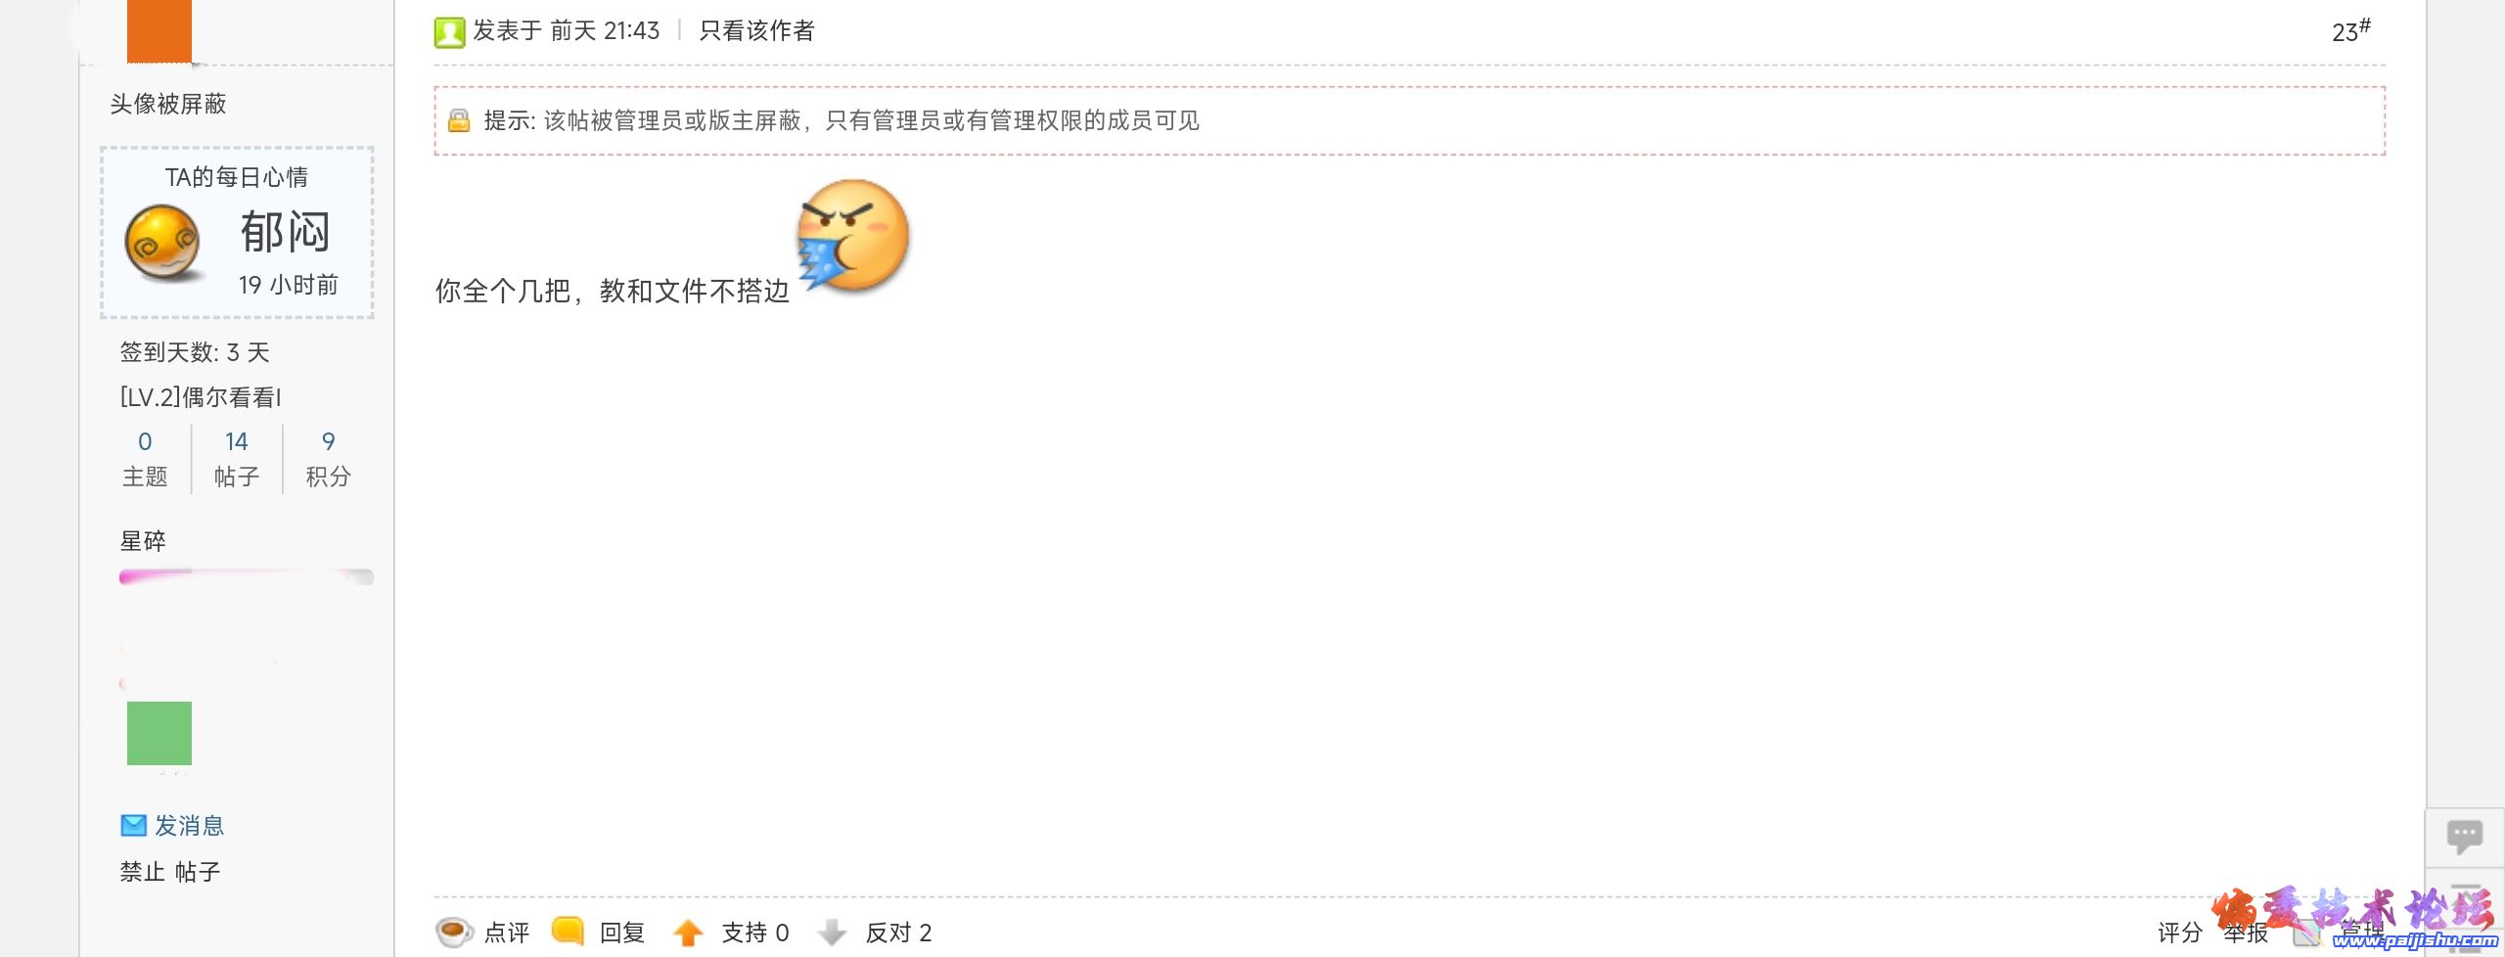Image resolution: width=2505 pixels, height=957 pixels.
Task: Click the 星碎 pink progress bar
Action: pyautogui.click(x=247, y=576)
